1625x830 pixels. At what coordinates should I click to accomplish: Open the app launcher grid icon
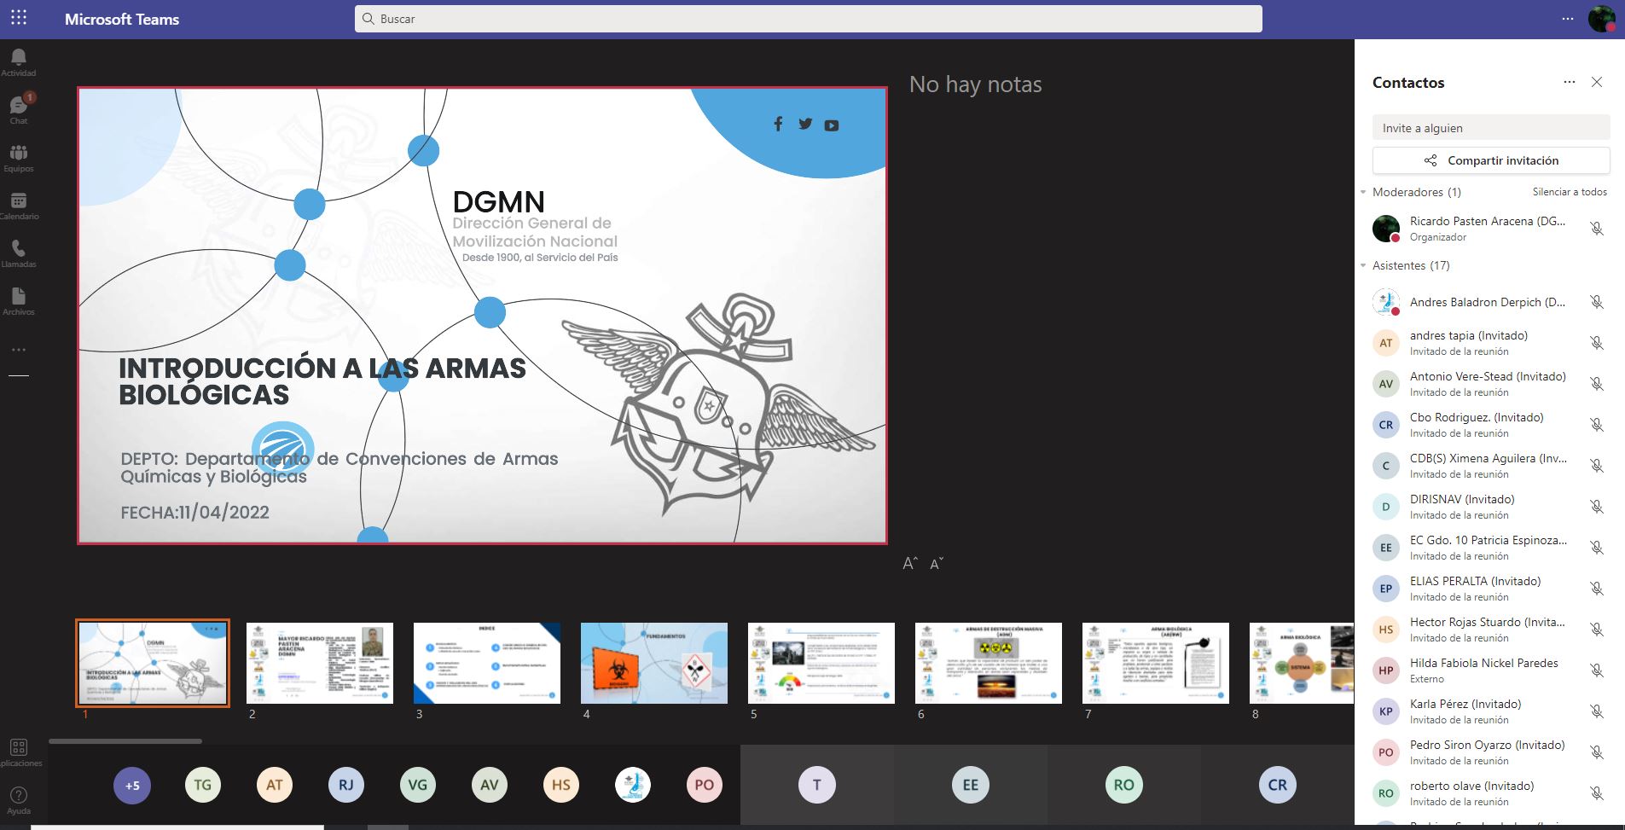coord(19,18)
